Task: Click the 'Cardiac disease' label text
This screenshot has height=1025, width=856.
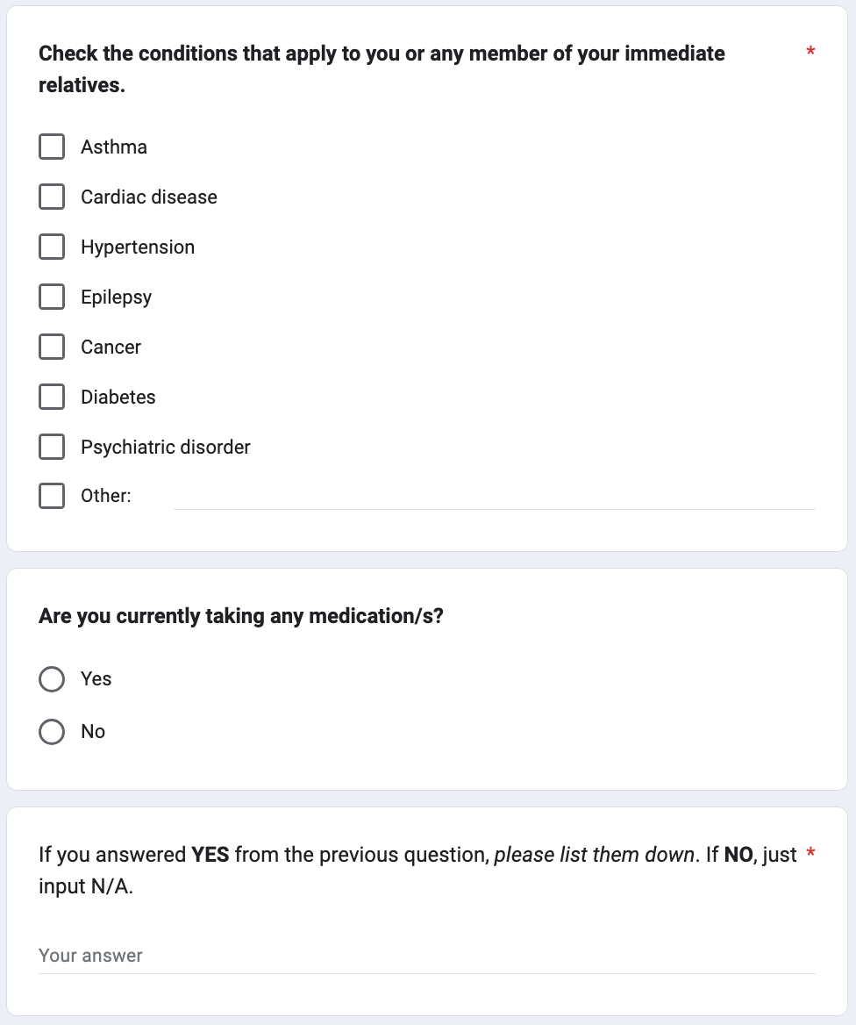Action: (148, 197)
